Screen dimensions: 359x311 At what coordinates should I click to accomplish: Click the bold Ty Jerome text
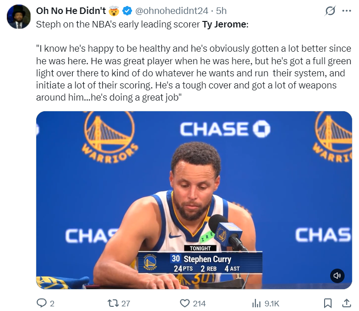(224, 24)
